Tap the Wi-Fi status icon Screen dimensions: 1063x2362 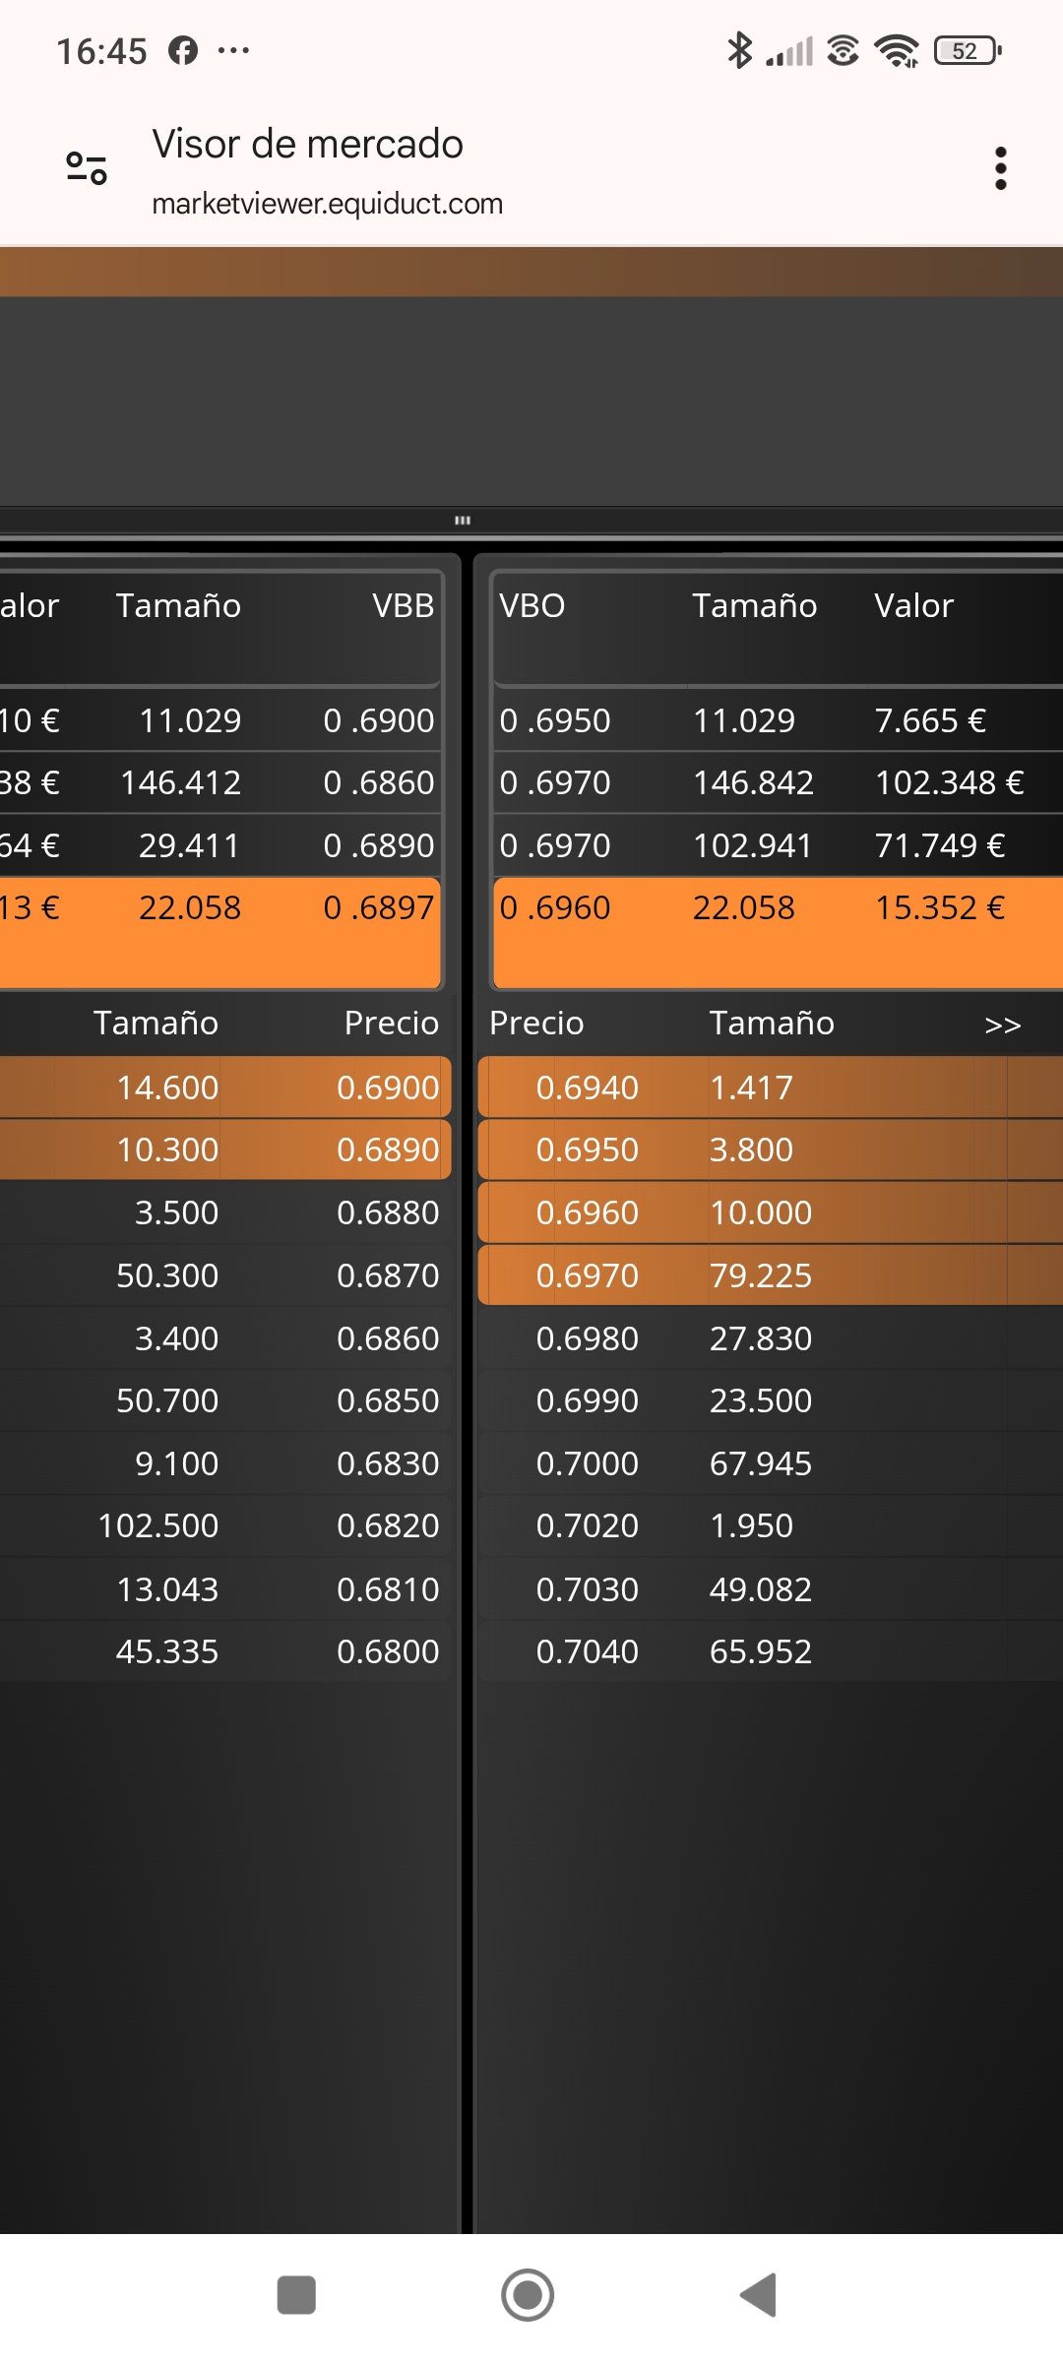pos(897,50)
